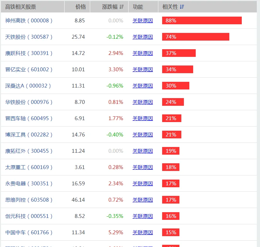Image resolution: width=260 pixels, height=247 pixels.
Task: View 关联原因 for 神州高铁
Action: click(143, 20)
